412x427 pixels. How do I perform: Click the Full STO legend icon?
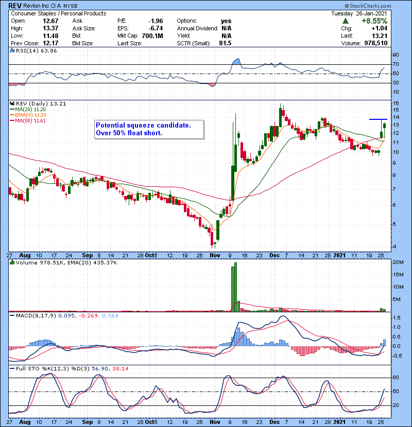click(11, 368)
